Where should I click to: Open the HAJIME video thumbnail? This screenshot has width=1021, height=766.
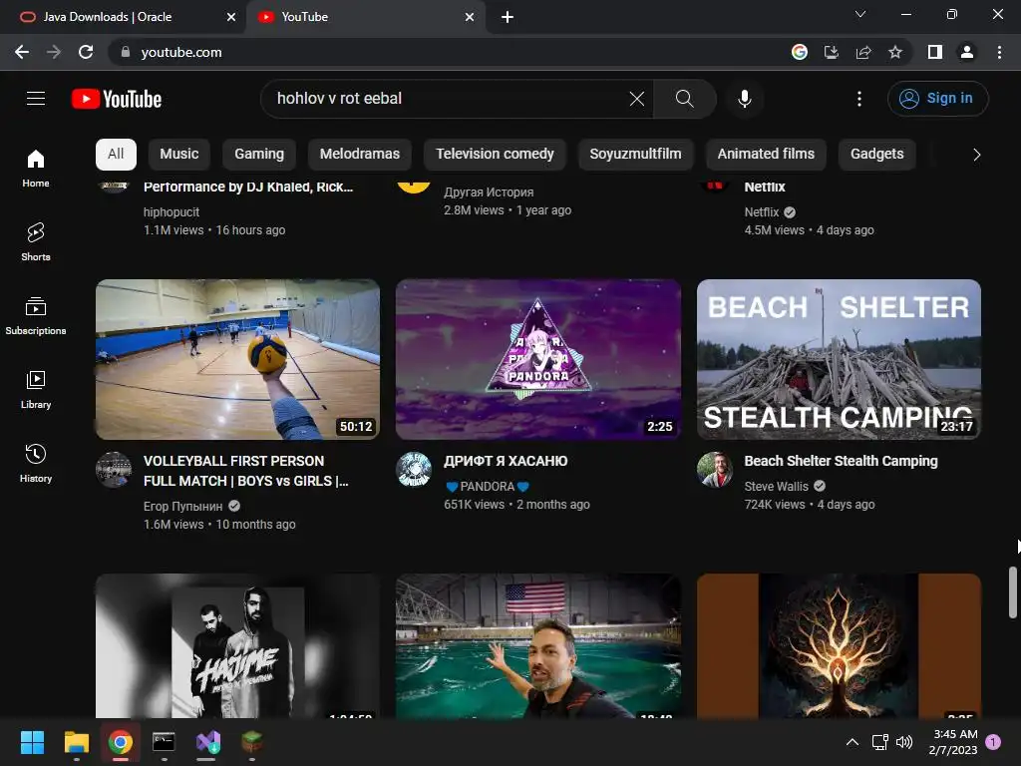[x=237, y=645]
